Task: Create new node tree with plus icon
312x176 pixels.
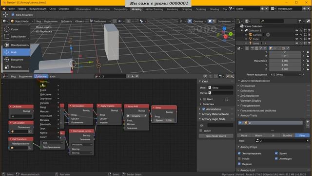Action: coord(133,76)
